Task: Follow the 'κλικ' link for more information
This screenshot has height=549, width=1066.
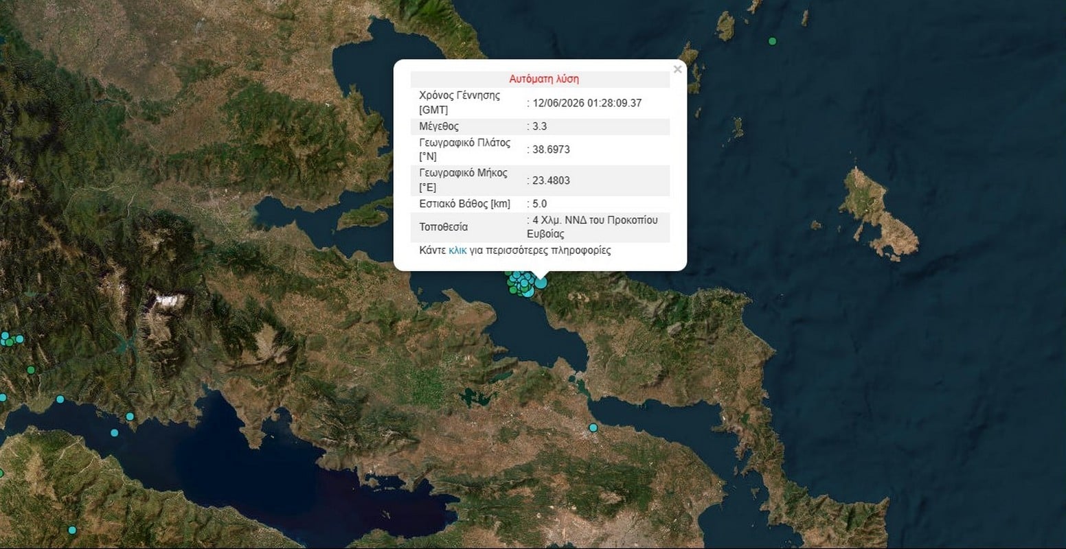Action: click(457, 250)
